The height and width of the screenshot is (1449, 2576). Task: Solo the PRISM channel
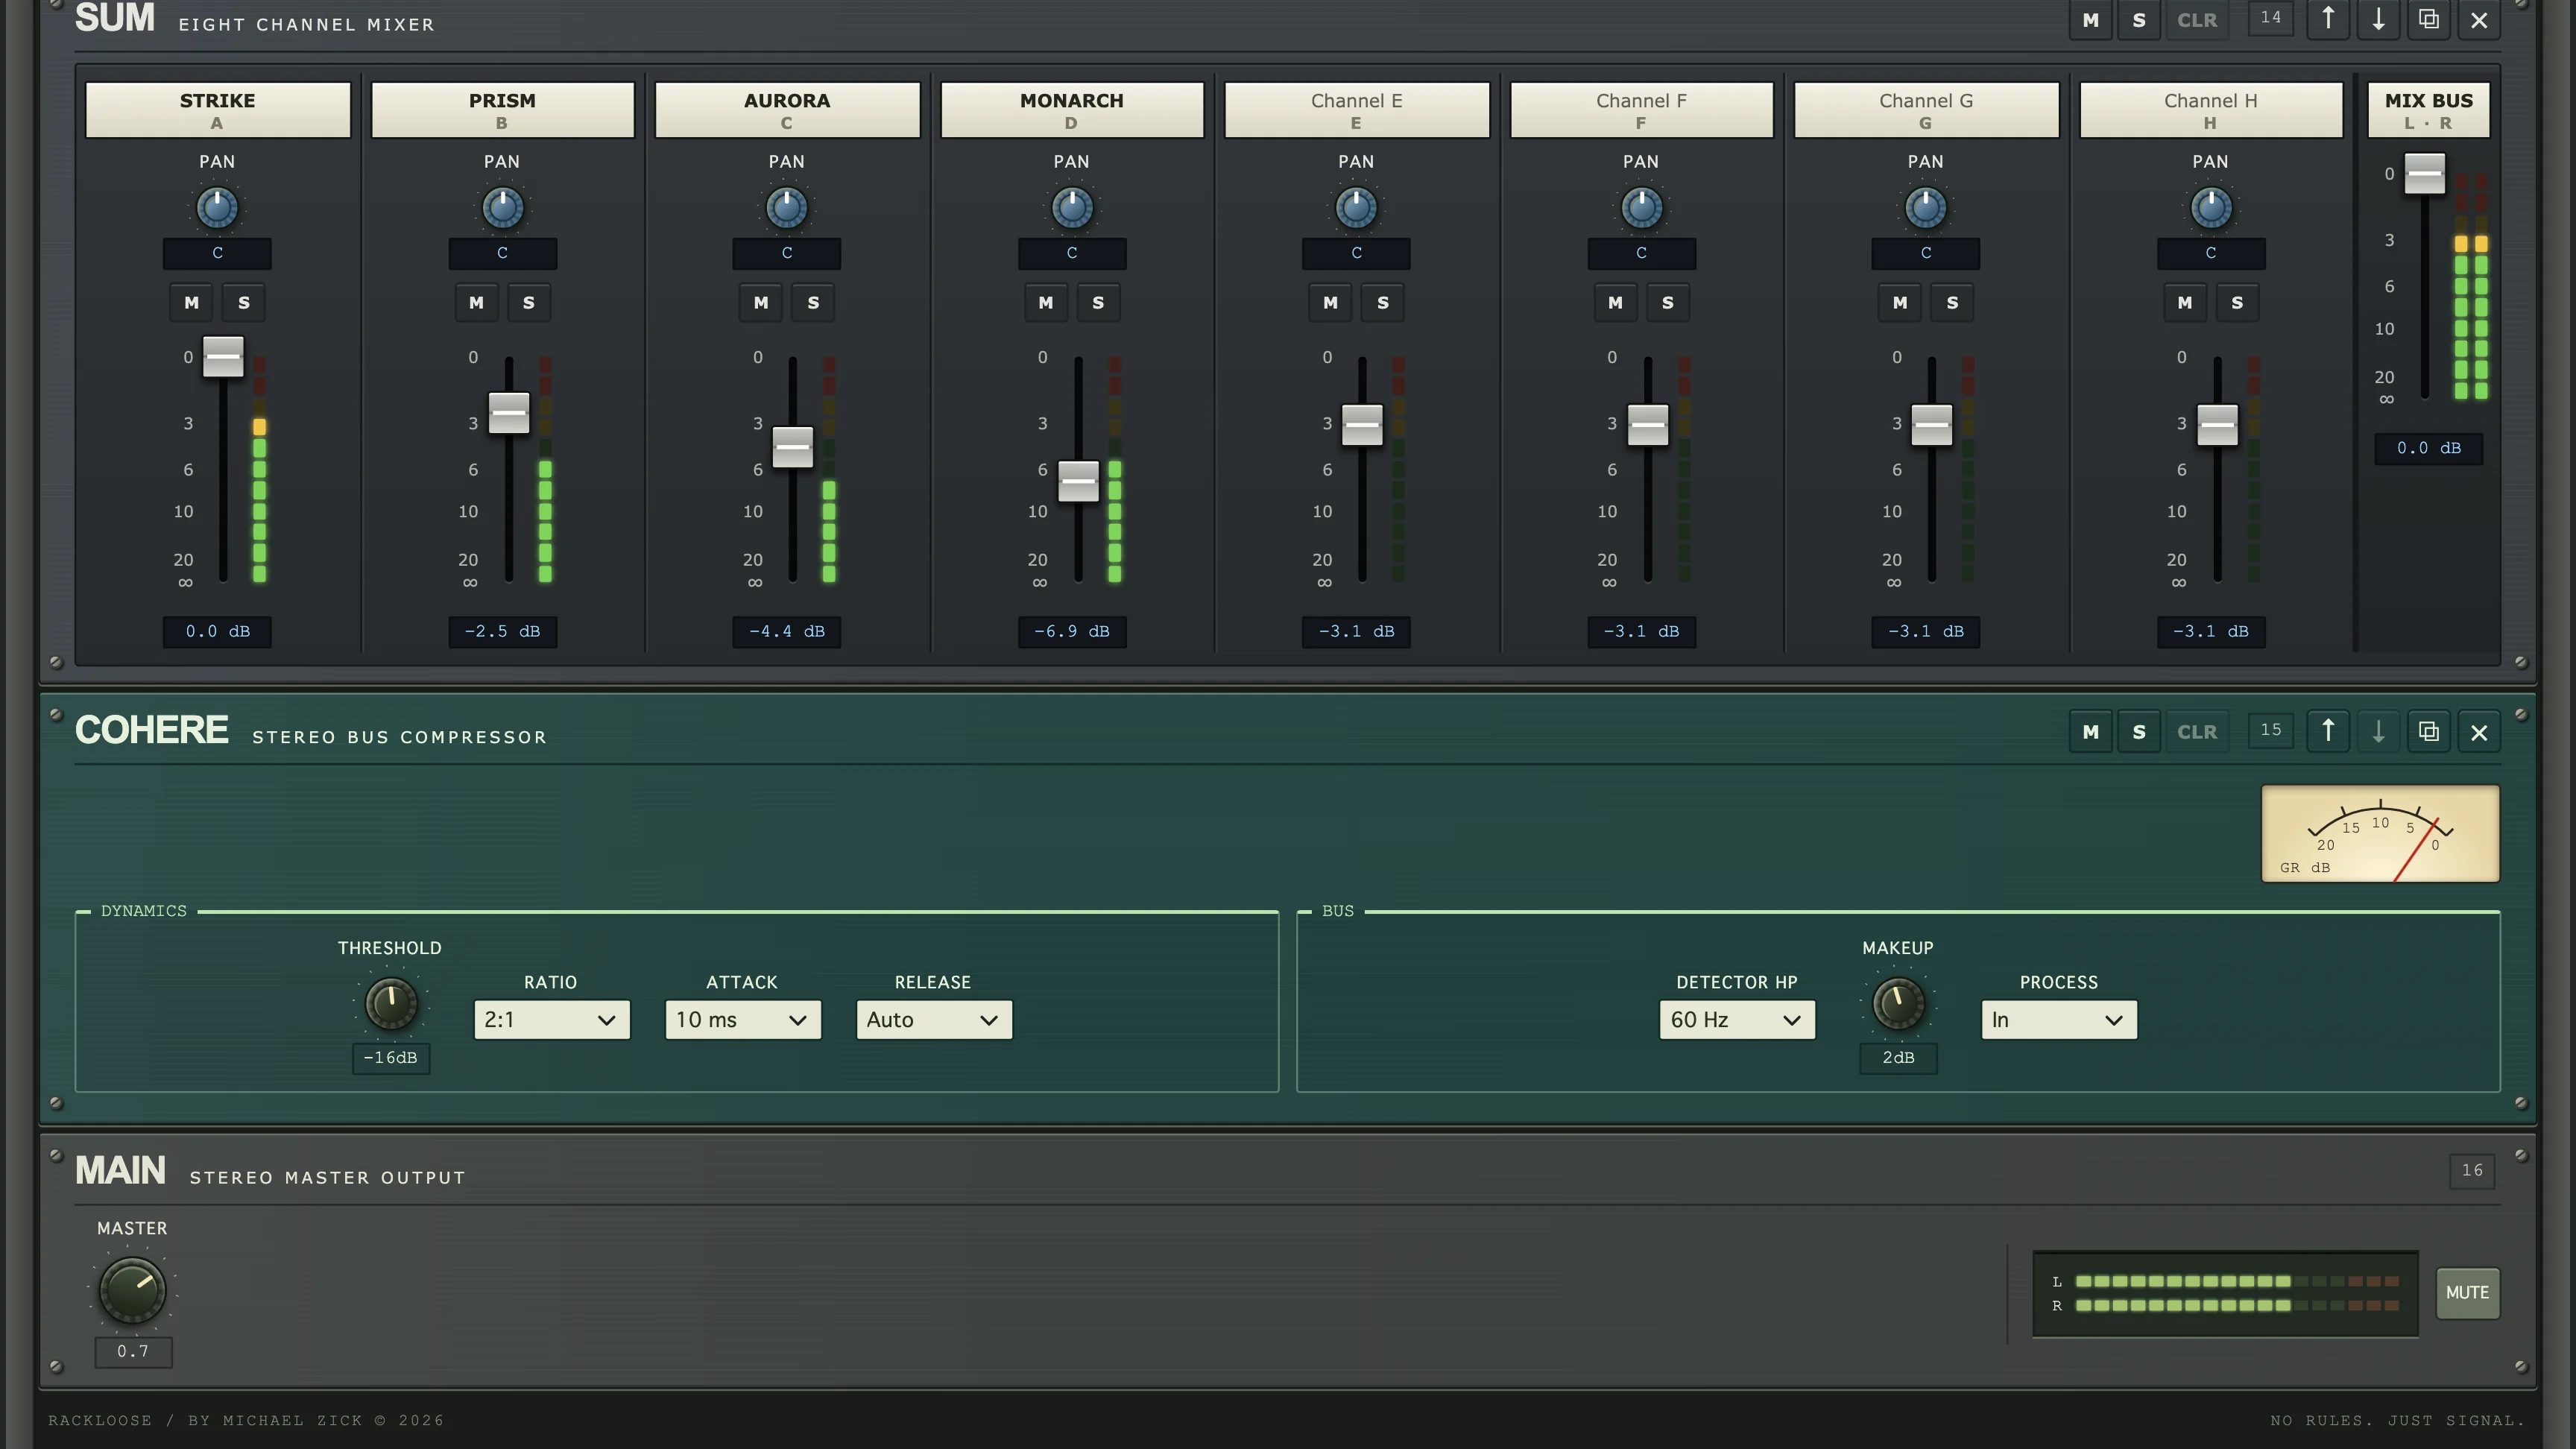point(529,303)
